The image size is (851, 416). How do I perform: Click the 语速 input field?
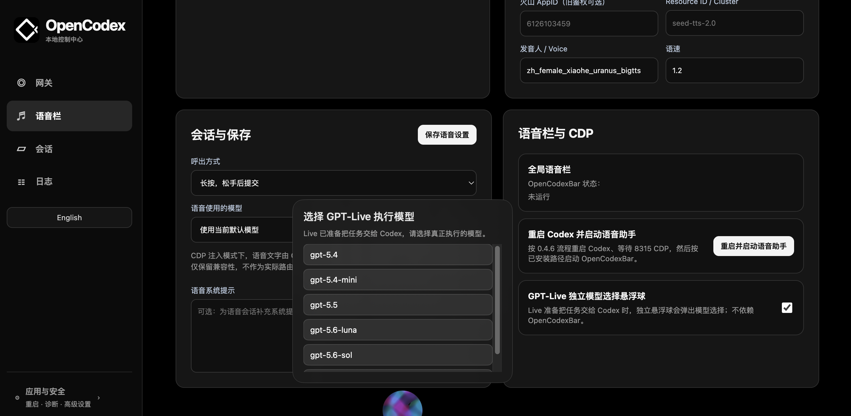(735, 70)
